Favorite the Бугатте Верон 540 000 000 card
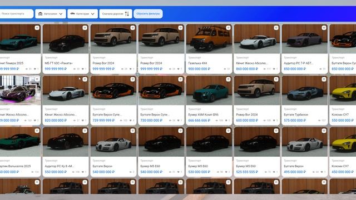 (x=132, y=131)
